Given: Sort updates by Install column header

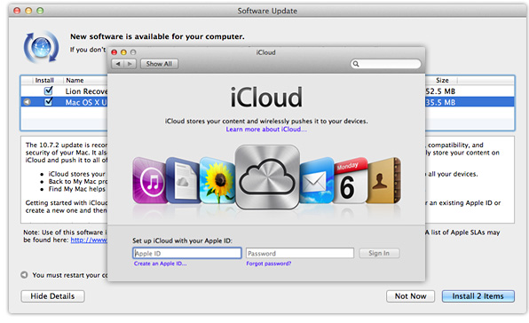Looking at the screenshot, I should [44, 80].
